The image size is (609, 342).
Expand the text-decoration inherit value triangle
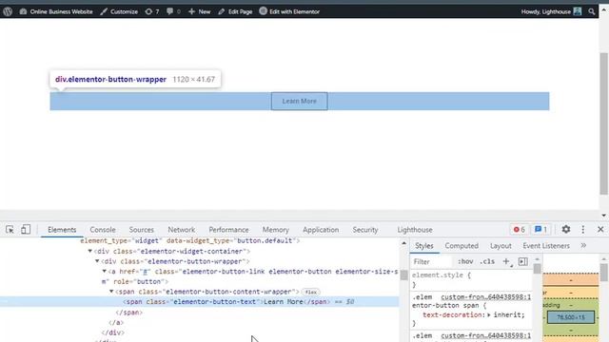tap(489, 314)
